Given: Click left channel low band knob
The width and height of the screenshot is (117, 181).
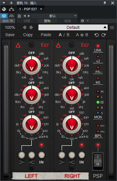Looking at the screenshot, I should point(32,124).
